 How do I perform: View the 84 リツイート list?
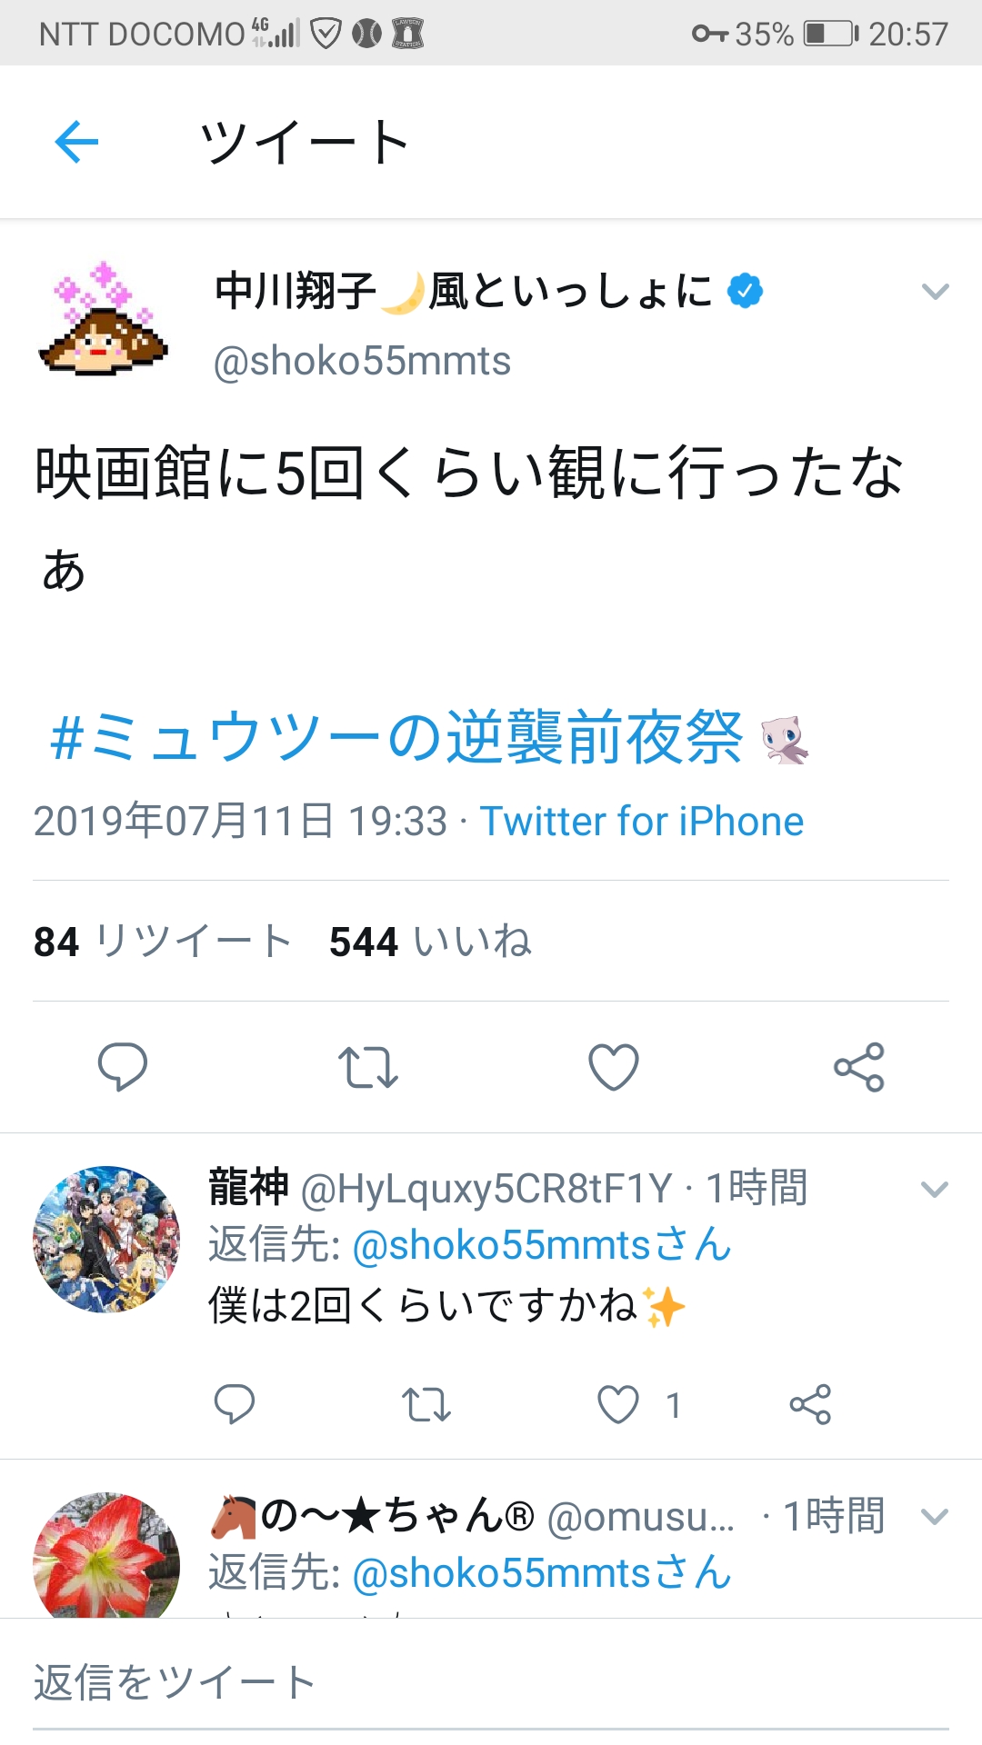[163, 942]
